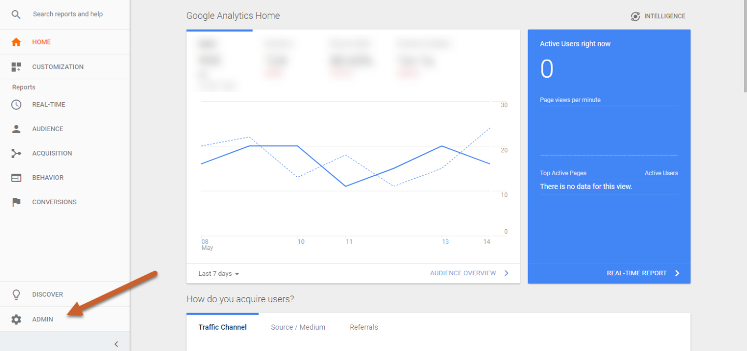Open ADMIN settings label
This screenshot has width=747, height=351.
click(x=43, y=319)
